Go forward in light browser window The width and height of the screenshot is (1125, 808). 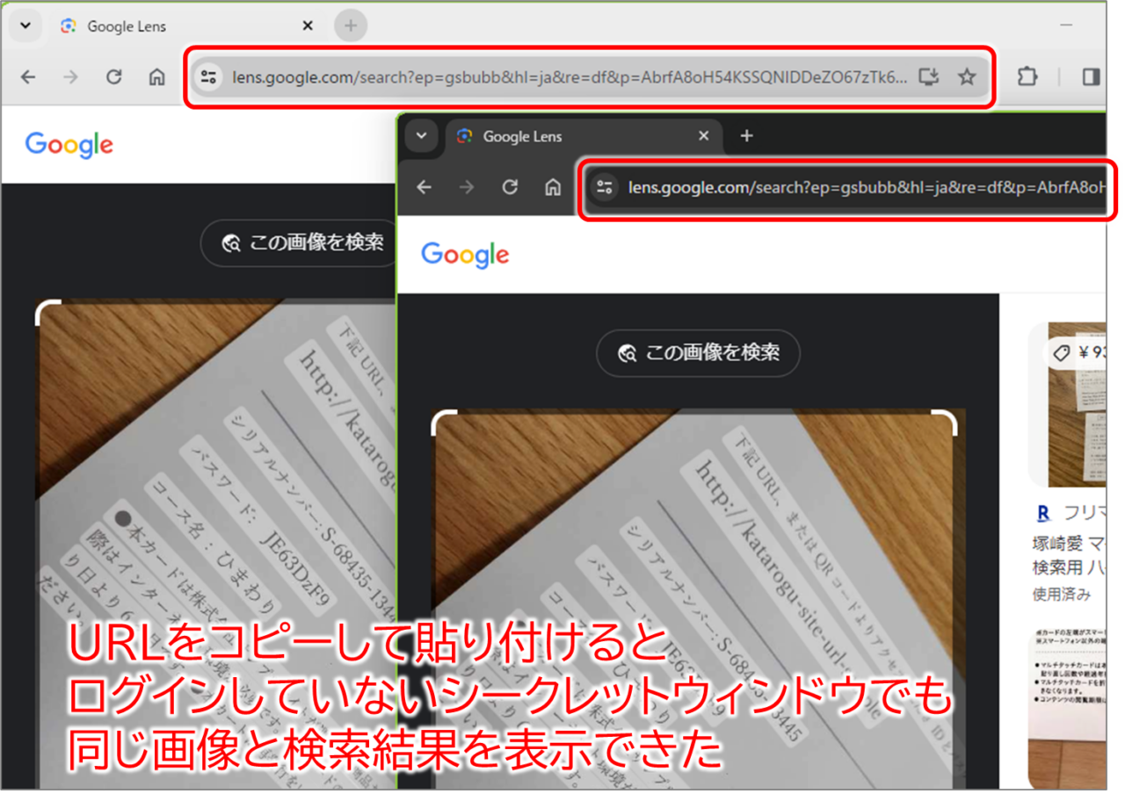(70, 77)
